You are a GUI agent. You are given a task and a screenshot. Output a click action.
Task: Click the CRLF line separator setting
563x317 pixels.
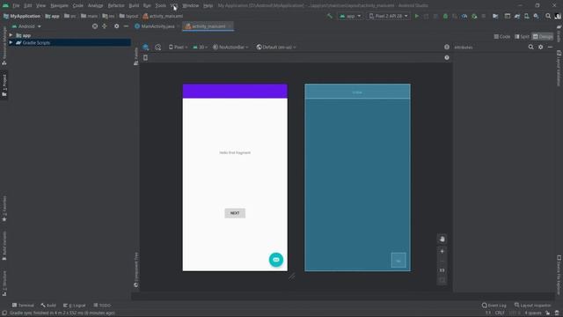coord(500,313)
